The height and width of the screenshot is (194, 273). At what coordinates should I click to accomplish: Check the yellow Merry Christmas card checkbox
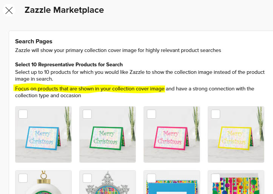[x=216, y=114]
